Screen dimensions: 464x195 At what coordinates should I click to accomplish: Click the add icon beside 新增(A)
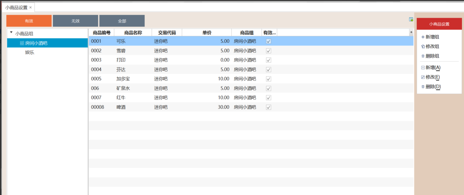pos(423,68)
